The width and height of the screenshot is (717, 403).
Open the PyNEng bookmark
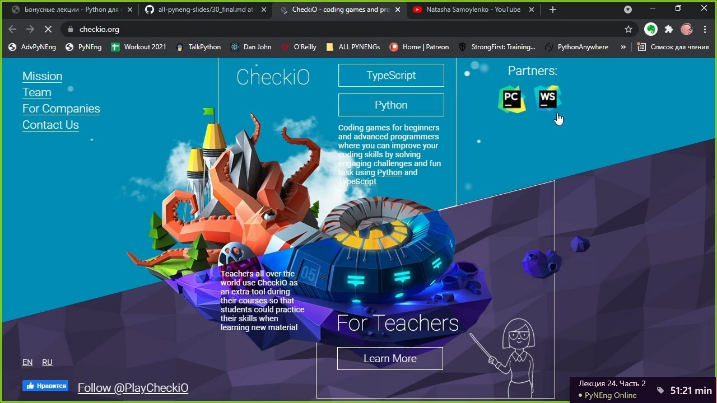(83, 47)
